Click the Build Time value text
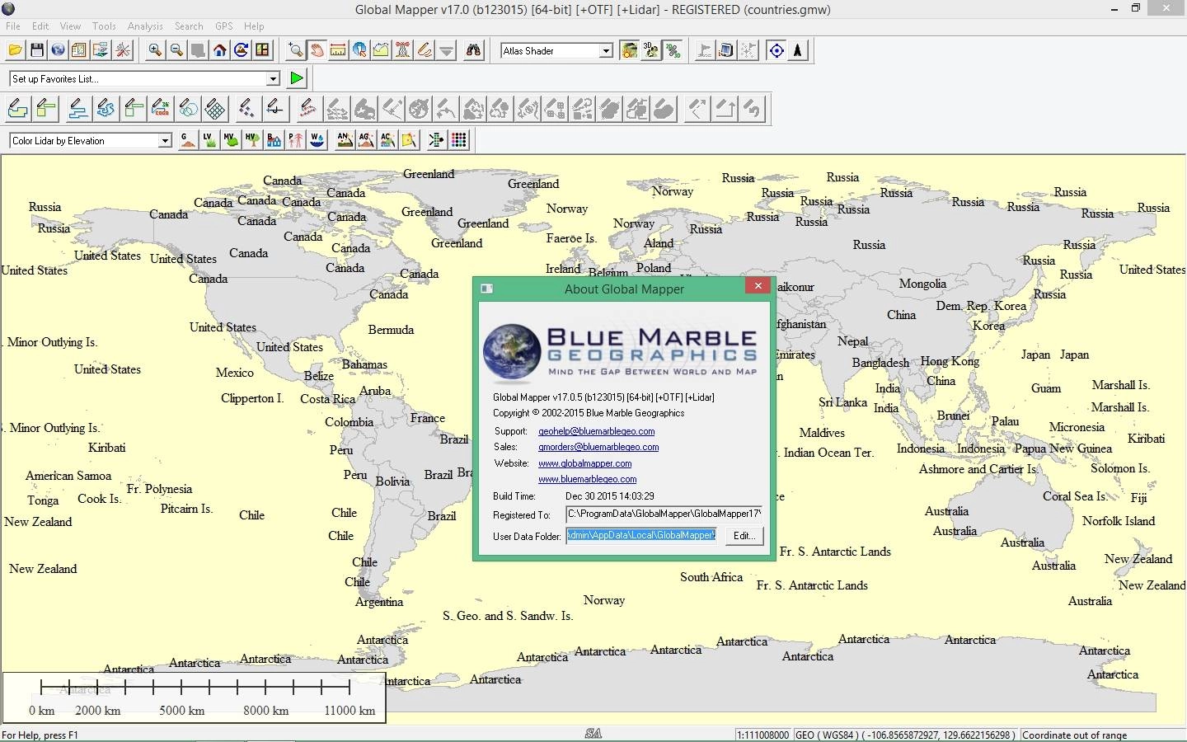 [610, 496]
